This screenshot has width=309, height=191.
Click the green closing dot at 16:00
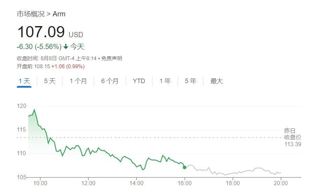pos(184,167)
